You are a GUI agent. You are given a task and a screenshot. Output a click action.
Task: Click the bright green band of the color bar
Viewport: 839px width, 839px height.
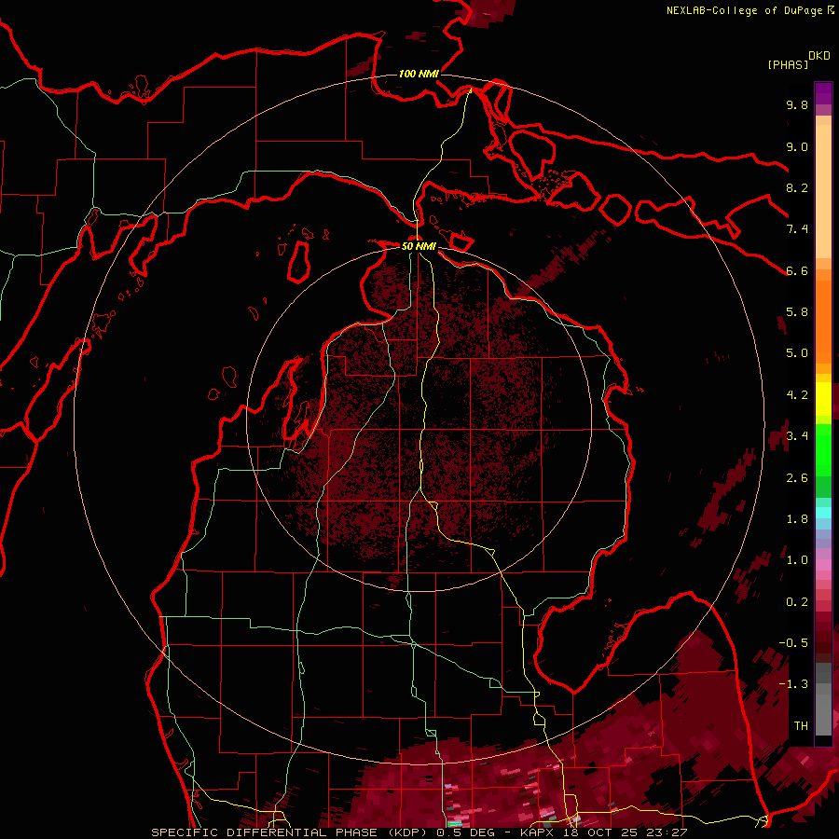[823, 450]
